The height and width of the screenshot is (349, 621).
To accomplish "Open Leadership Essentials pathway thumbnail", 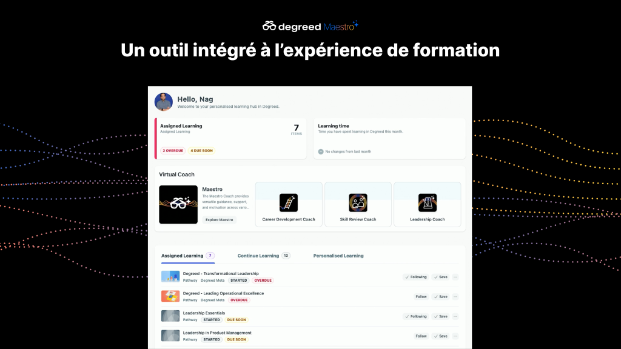I will point(170,316).
